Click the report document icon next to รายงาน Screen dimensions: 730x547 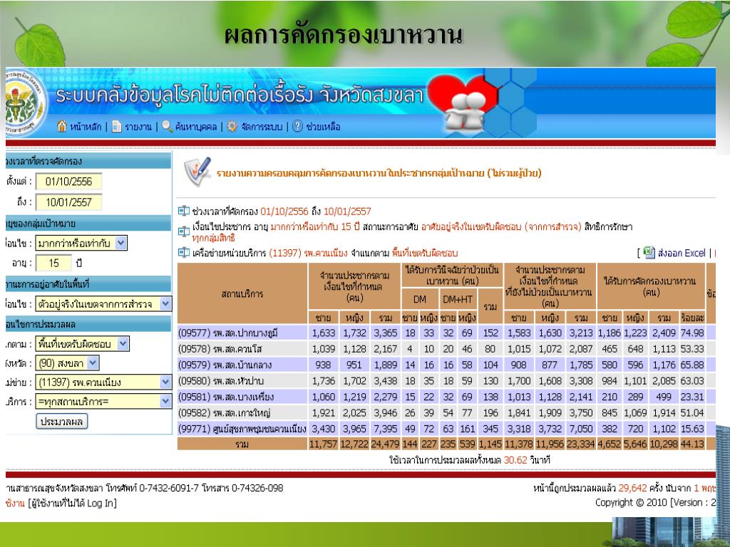[x=117, y=127]
